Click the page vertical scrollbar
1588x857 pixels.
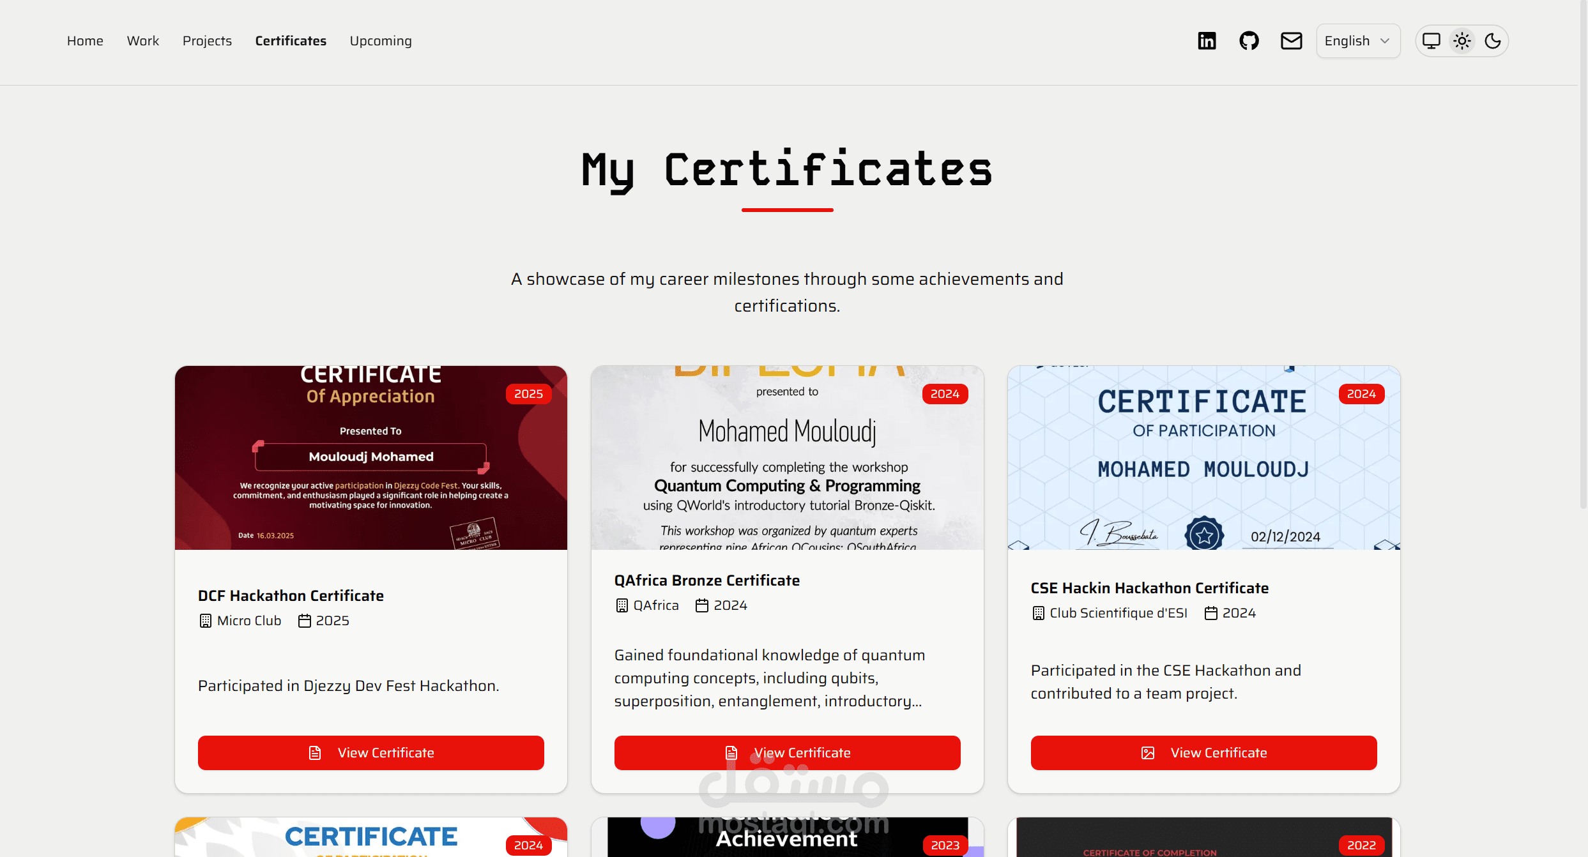(x=1583, y=255)
